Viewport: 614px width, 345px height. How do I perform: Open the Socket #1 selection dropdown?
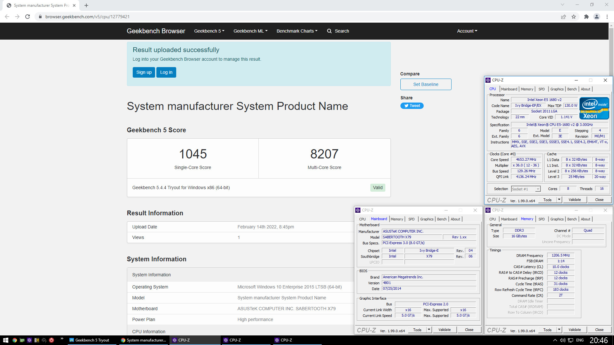(x=526, y=189)
